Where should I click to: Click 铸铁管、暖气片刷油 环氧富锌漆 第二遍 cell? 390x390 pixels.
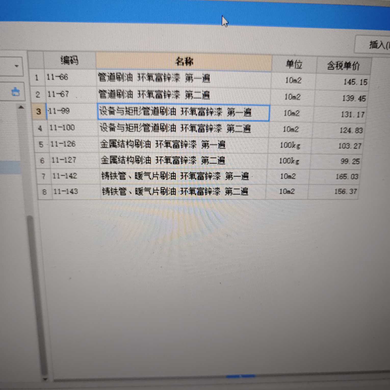click(x=184, y=192)
